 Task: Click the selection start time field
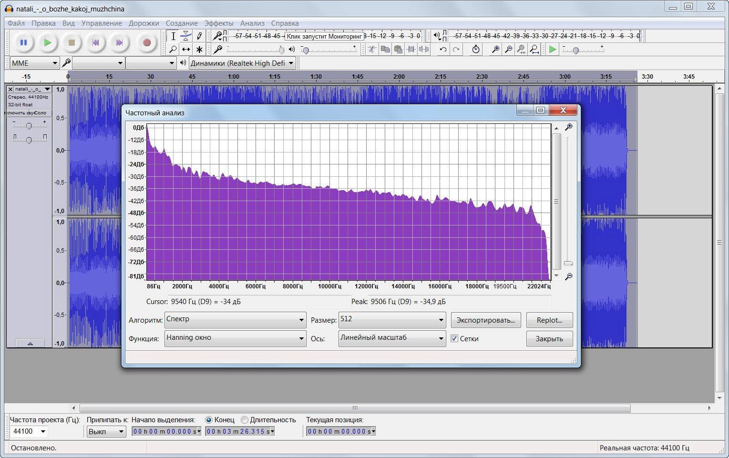[x=166, y=431]
